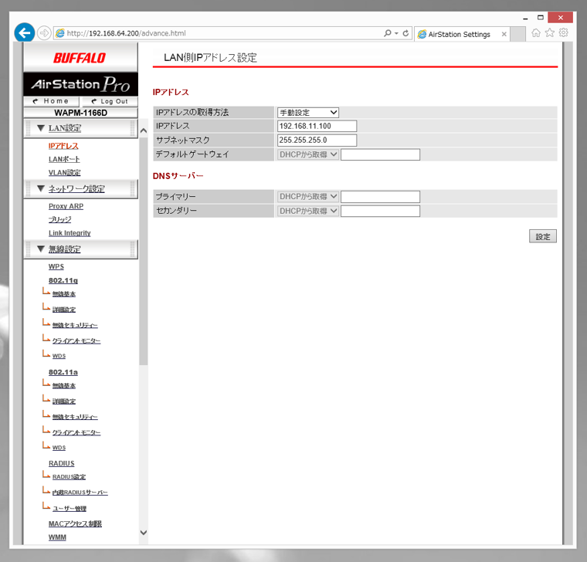Click the search magnifier in address bar

388,33
